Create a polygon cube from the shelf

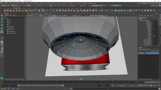(x=8, y=10)
